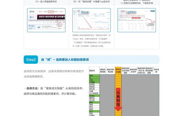Click the 竞争指数 column header
The width and height of the screenshot is (183, 116).
[x=156, y=71]
